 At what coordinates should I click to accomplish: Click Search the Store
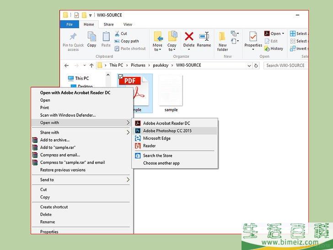coord(175,156)
